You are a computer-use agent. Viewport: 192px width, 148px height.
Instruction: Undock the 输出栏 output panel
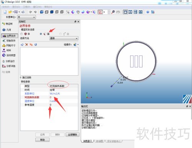point(187,106)
